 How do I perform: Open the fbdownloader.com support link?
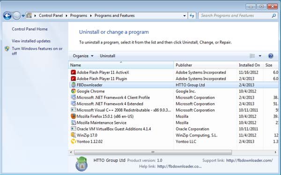pos(250,160)
